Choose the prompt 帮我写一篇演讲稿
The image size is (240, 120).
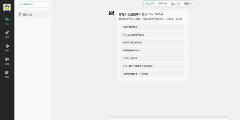click(152, 50)
